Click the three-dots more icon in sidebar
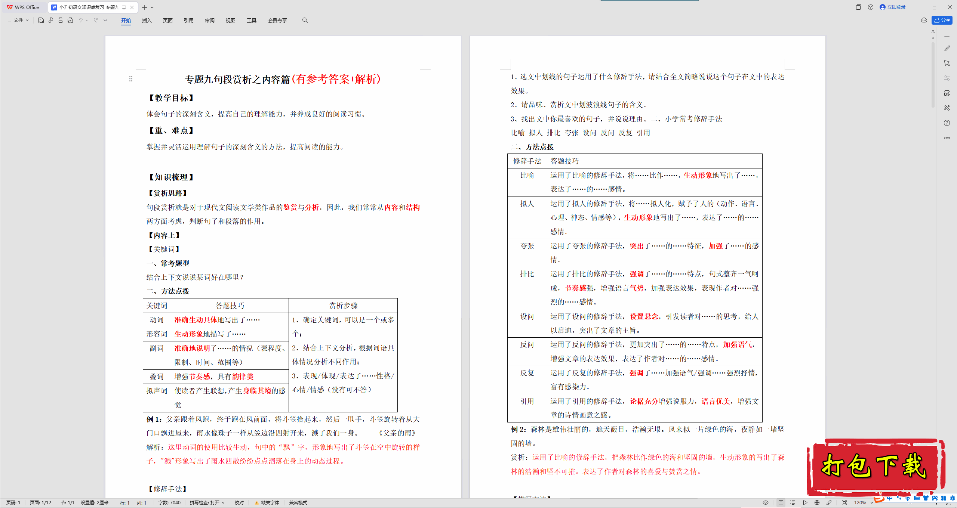 [x=947, y=138]
